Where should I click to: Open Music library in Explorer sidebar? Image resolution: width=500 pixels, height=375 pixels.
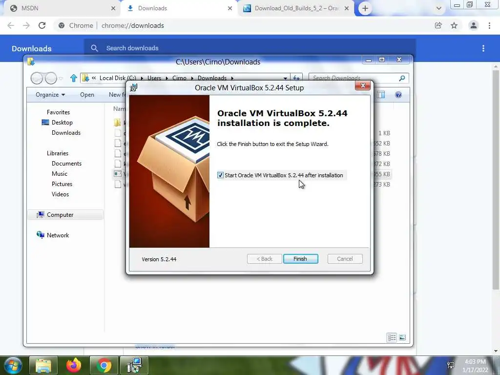pyautogui.click(x=59, y=173)
